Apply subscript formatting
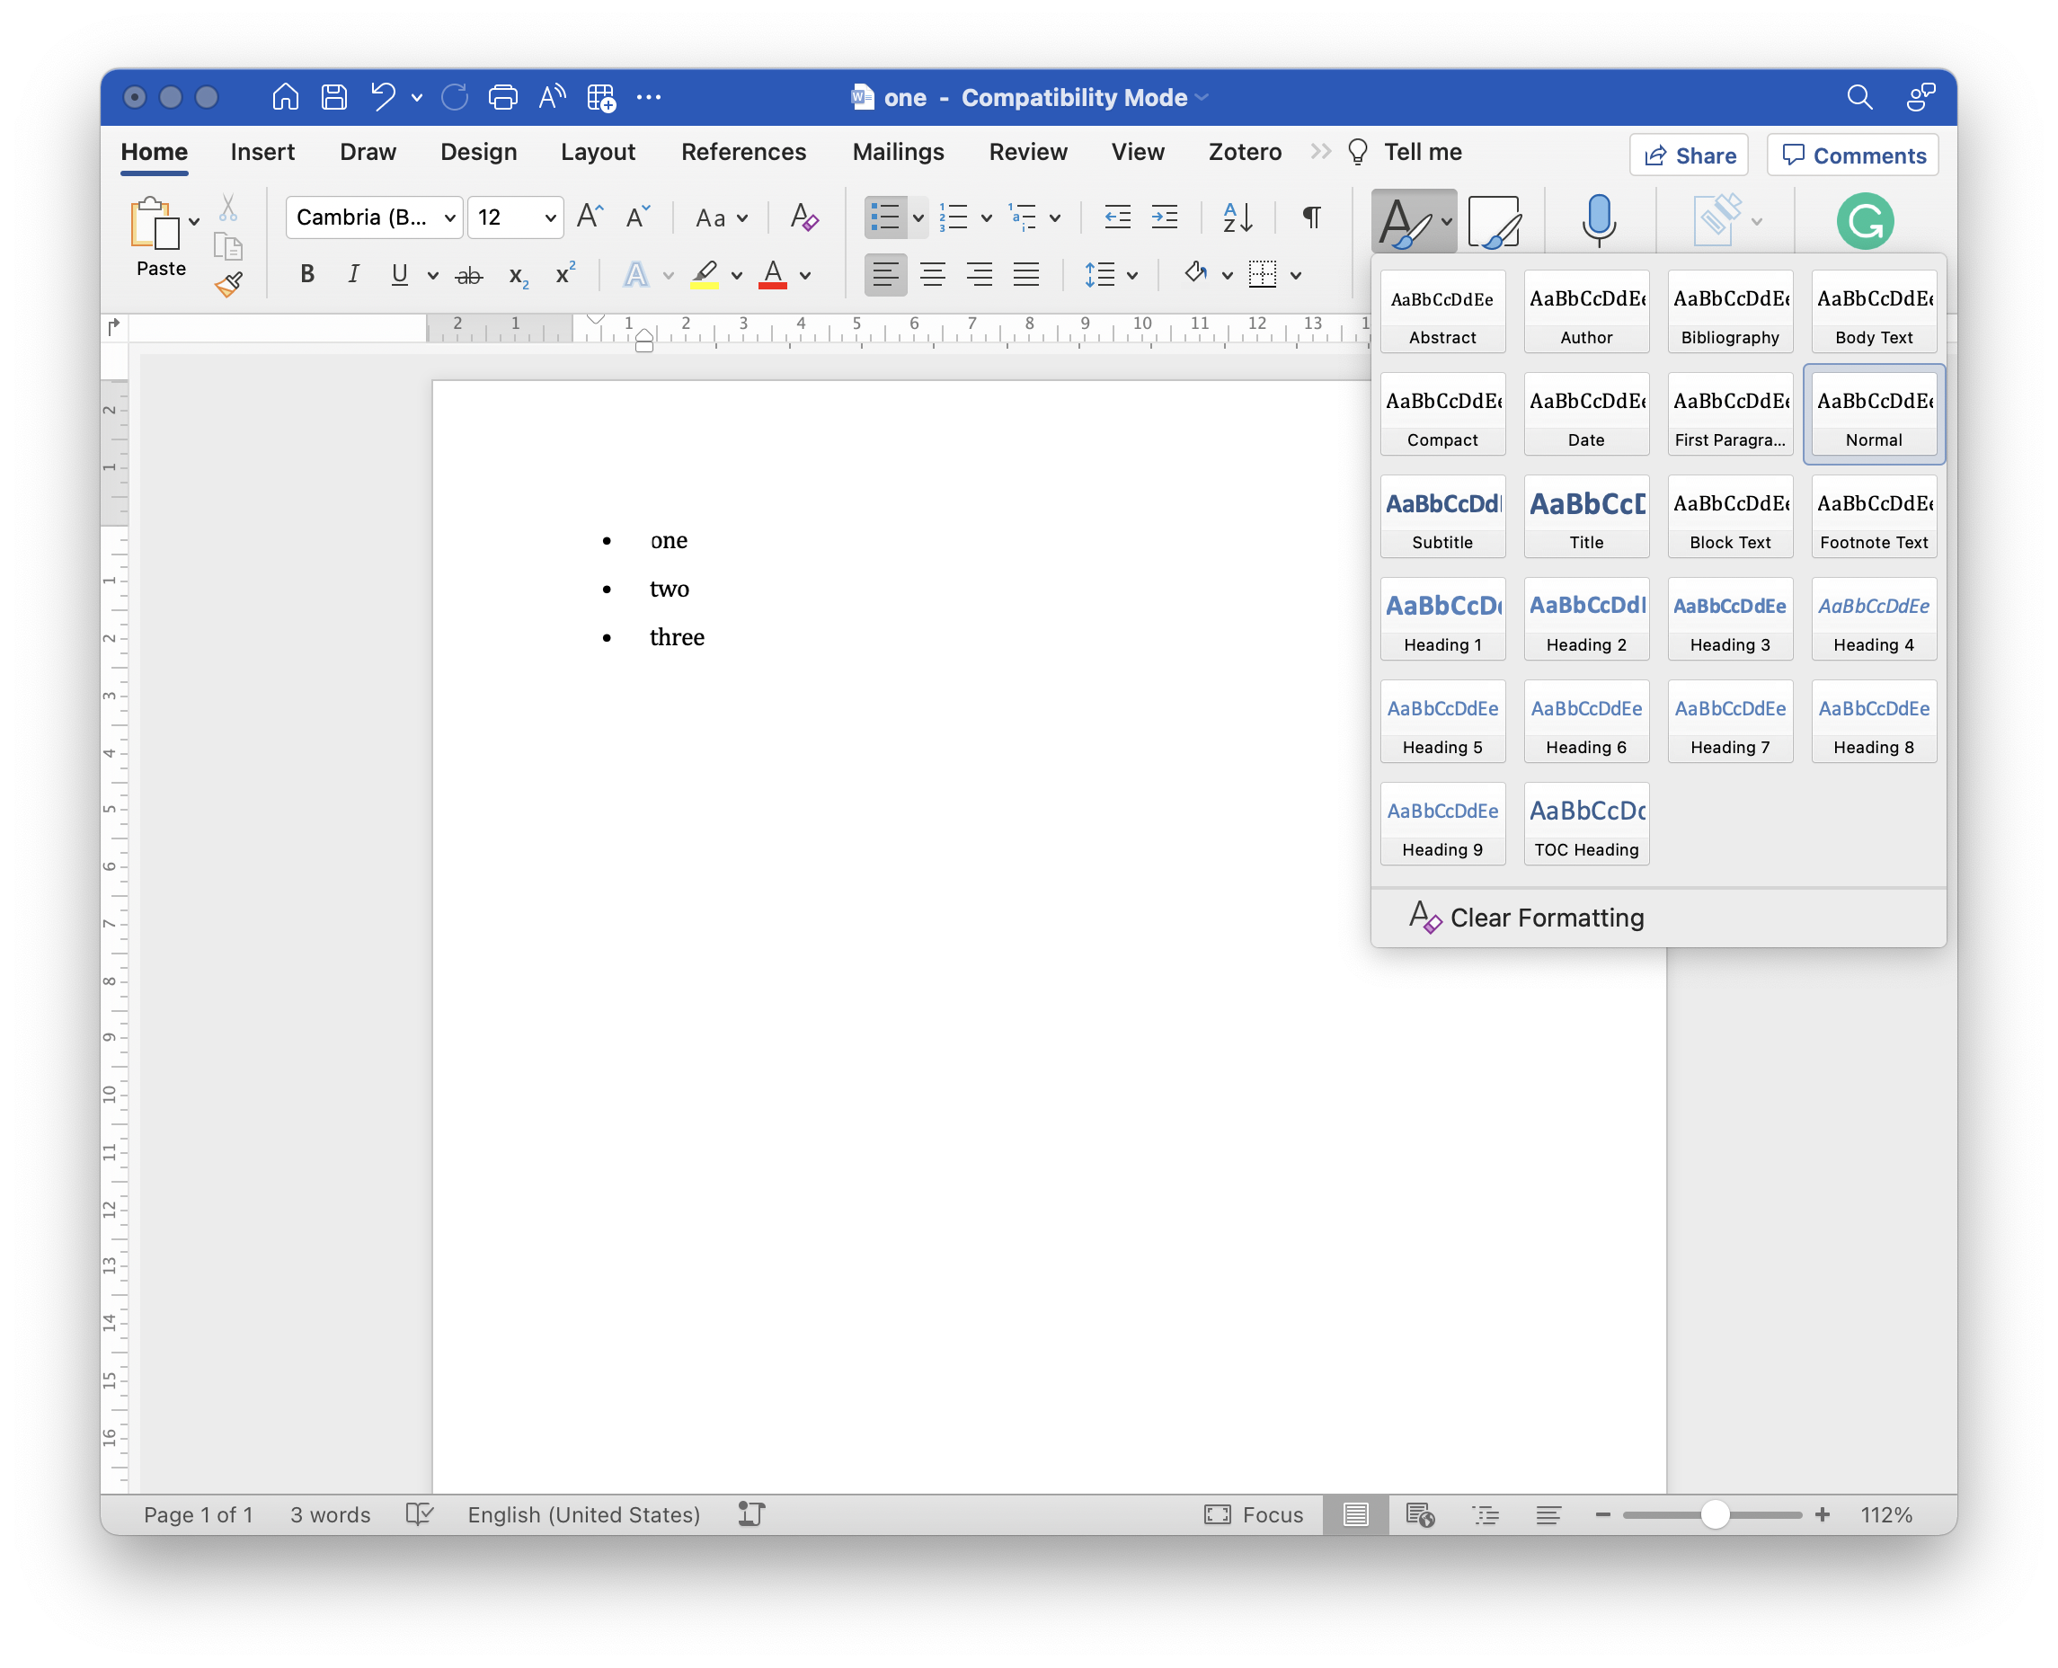 (518, 276)
